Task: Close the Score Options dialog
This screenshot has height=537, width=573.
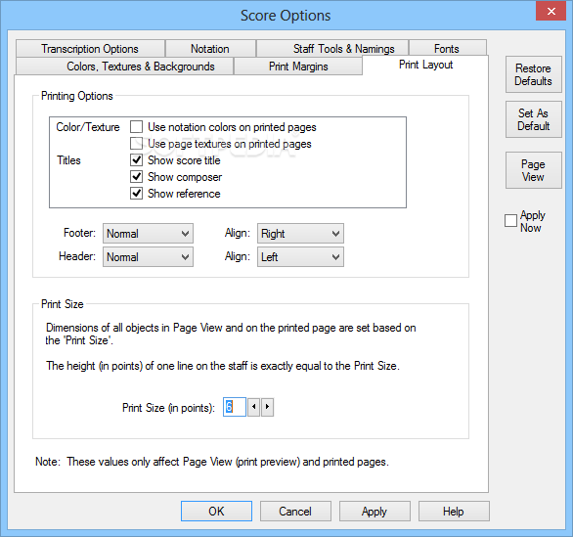Action: tap(551, 11)
